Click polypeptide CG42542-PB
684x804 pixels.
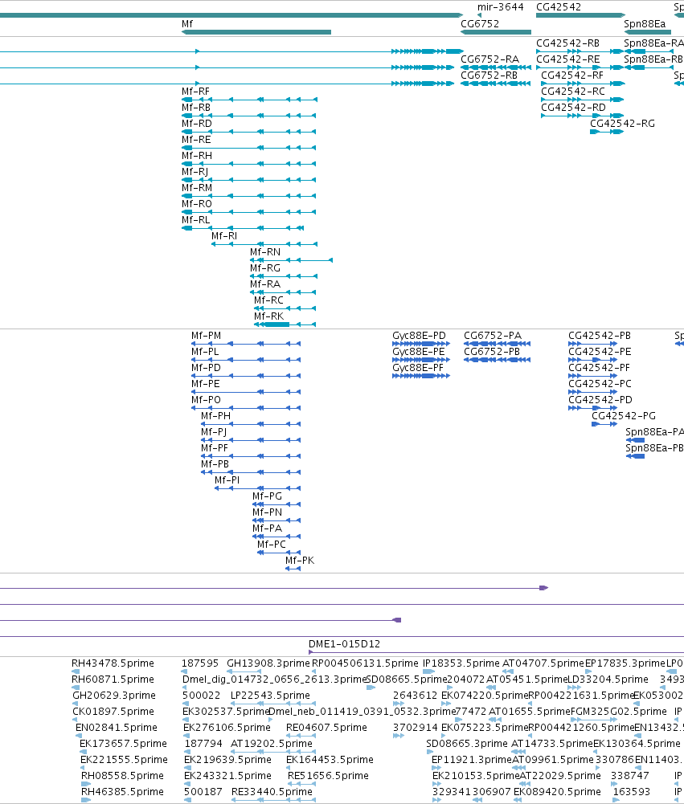600,336
